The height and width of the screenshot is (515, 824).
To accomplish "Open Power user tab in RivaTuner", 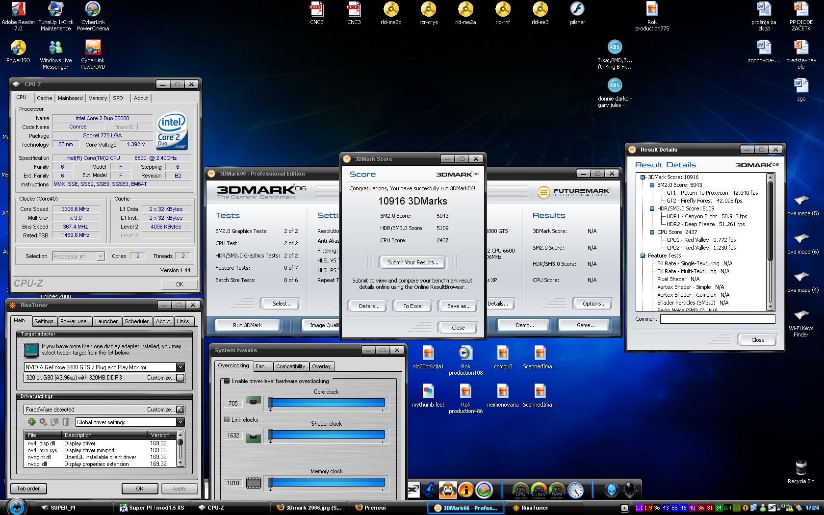I will coord(74,321).
